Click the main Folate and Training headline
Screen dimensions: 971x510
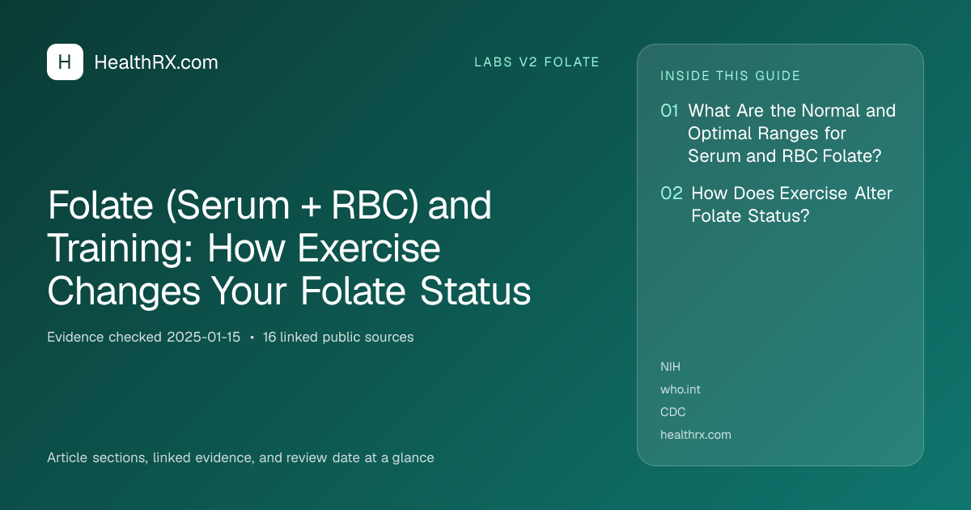[x=290, y=249]
